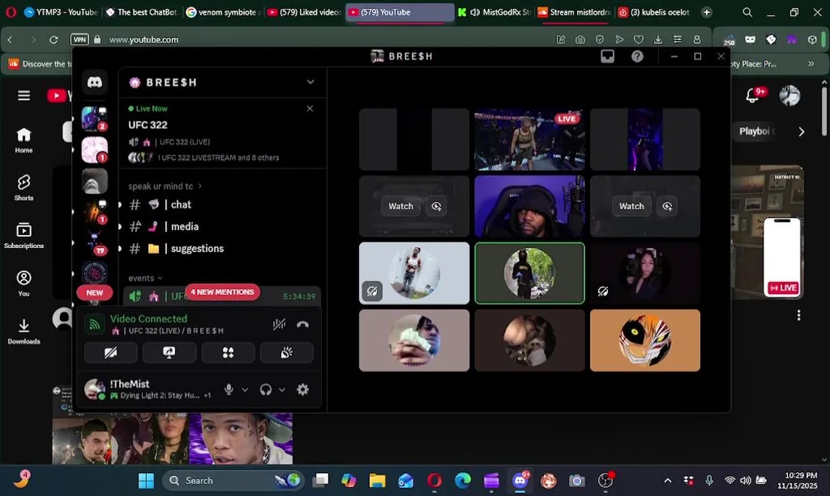830x496 pixels.
Task: Toggle noise suppression icon beside Video Connected
Action: coord(279,324)
